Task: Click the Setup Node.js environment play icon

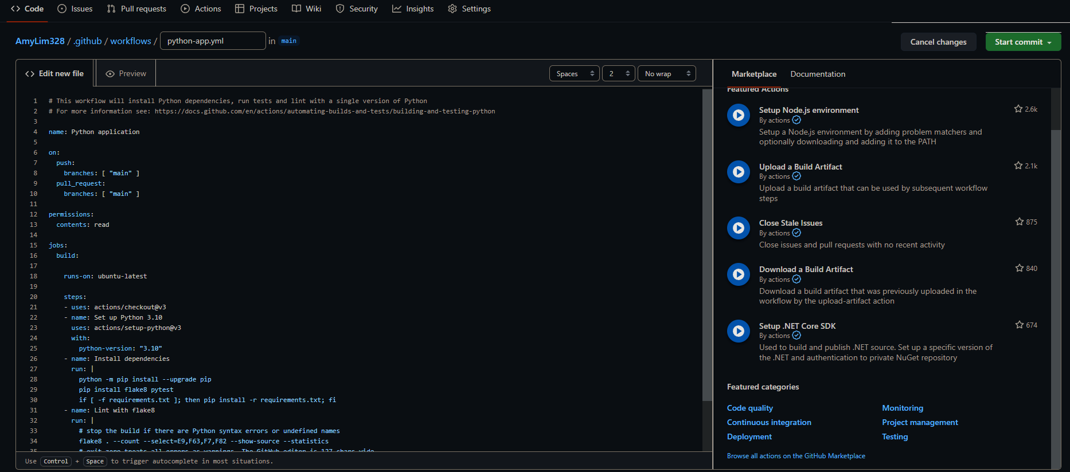Action: 739,115
